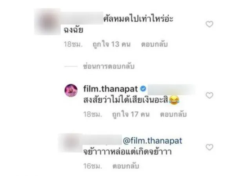
Task: Click the 16ชม. timestamp on the last comment
Action: [93, 166]
